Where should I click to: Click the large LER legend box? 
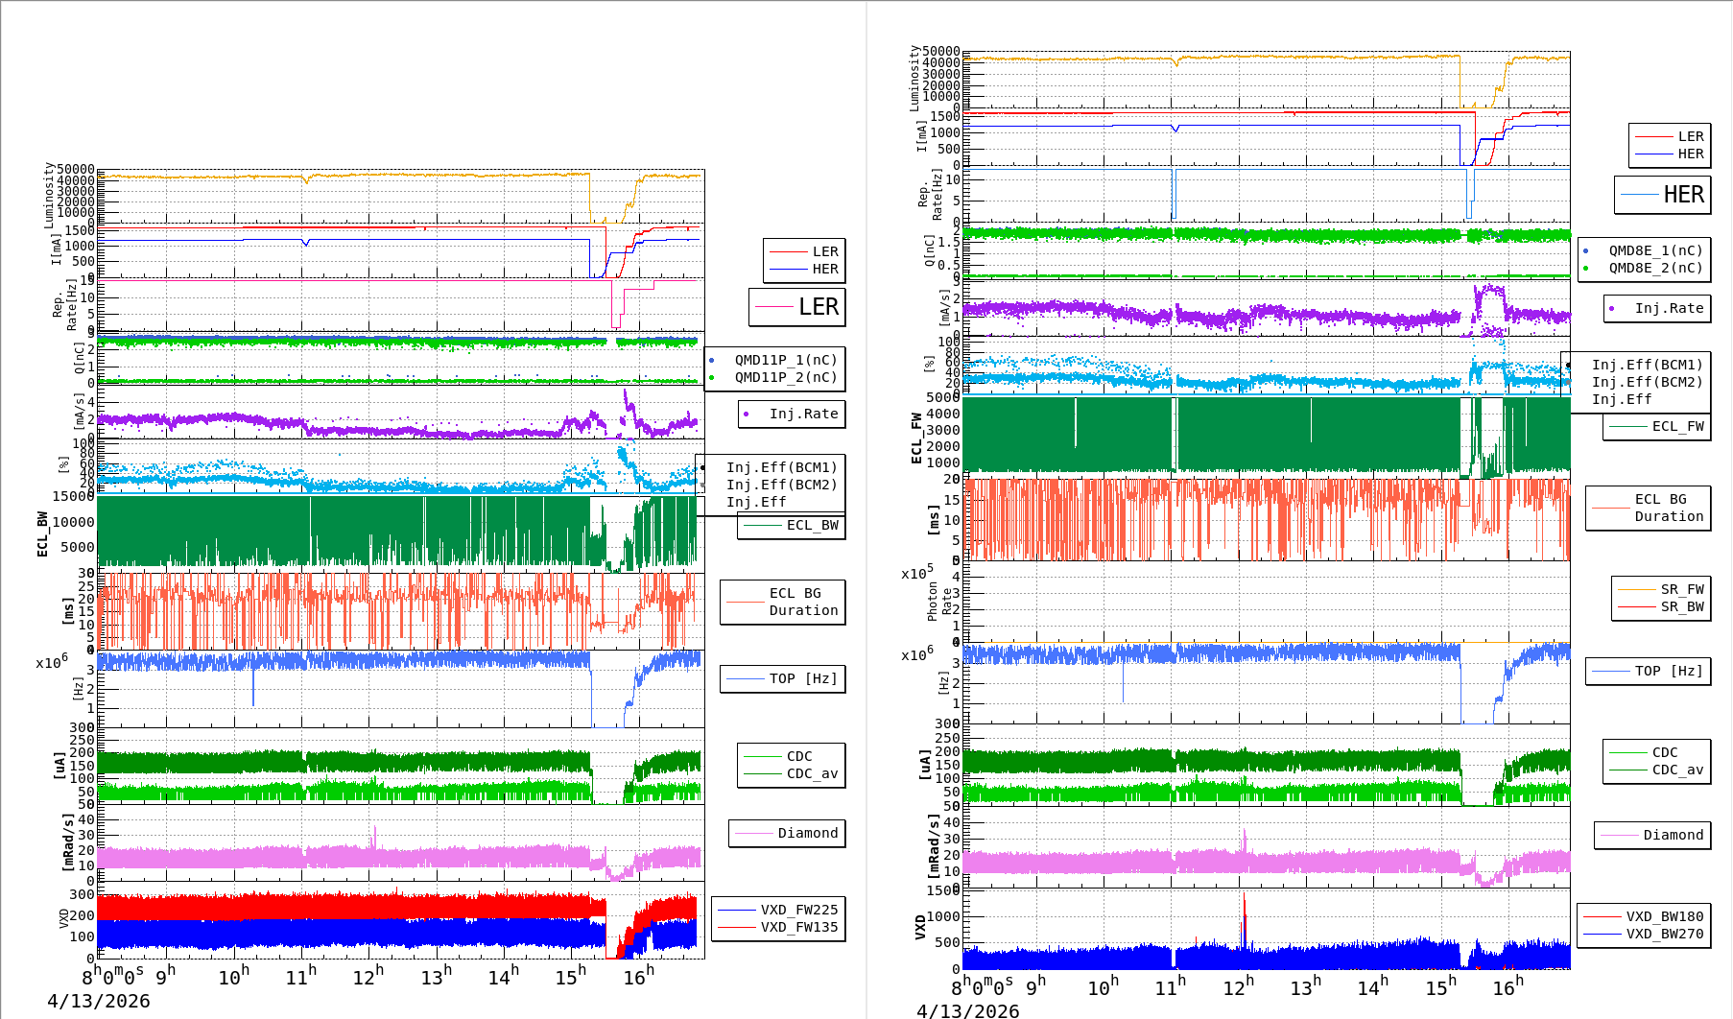[797, 307]
